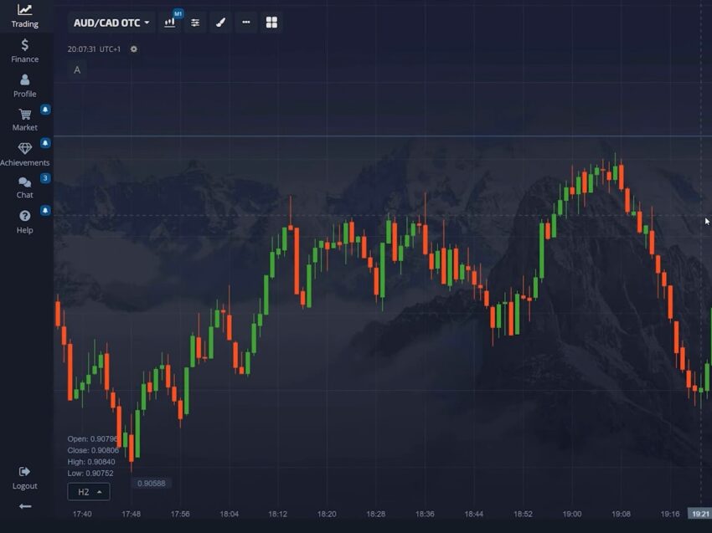Click the 19:08 time axis label

pos(621,514)
